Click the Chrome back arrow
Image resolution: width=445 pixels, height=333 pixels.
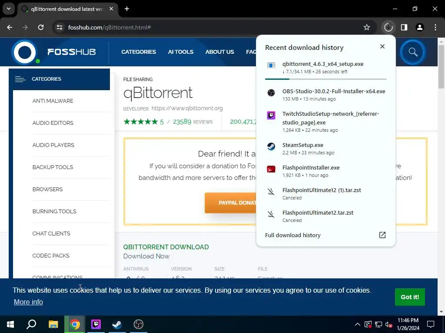(x=10, y=27)
